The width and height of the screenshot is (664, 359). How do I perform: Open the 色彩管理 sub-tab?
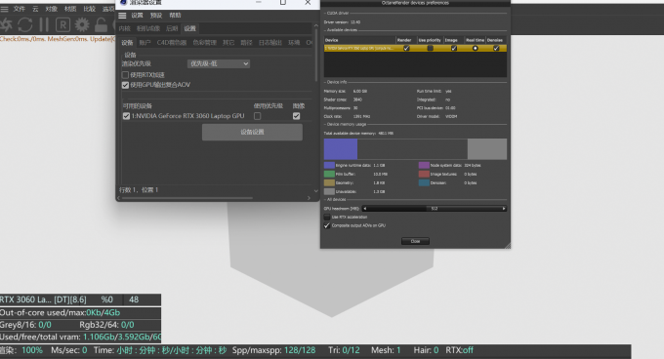[x=204, y=43]
